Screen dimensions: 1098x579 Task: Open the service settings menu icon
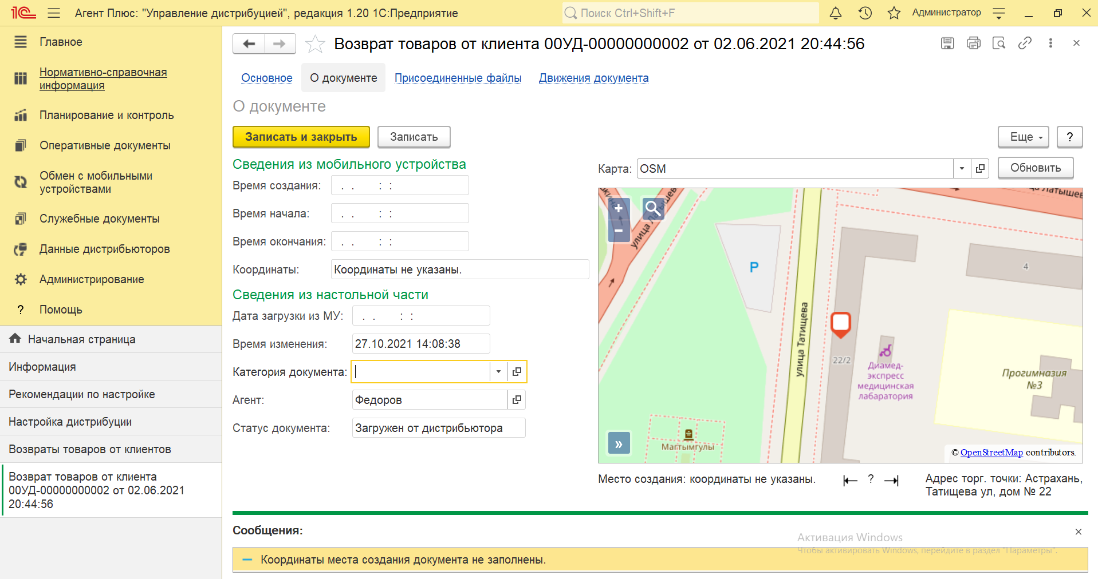(x=999, y=13)
